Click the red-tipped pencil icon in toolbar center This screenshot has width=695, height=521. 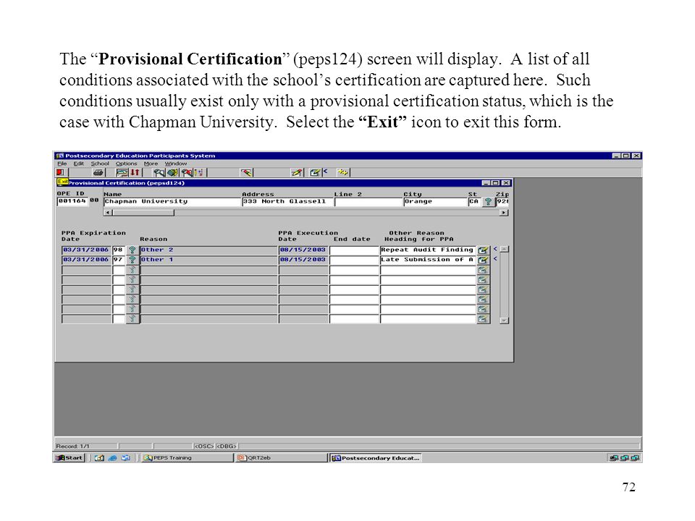(x=246, y=172)
